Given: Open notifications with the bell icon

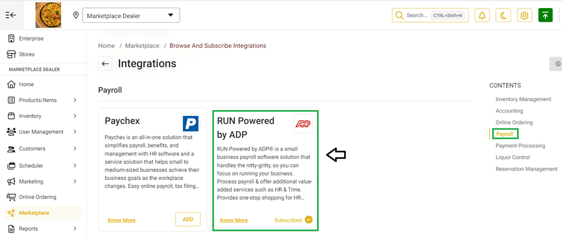Looking at the screenshot, I should tap(482, 16).
